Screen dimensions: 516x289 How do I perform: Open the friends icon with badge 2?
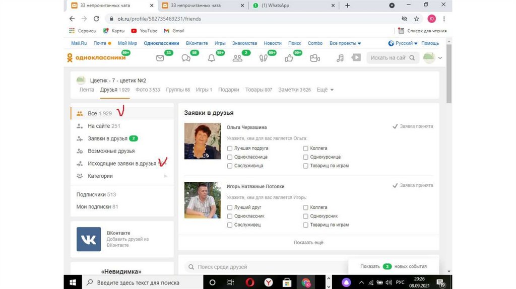(237, 58)
